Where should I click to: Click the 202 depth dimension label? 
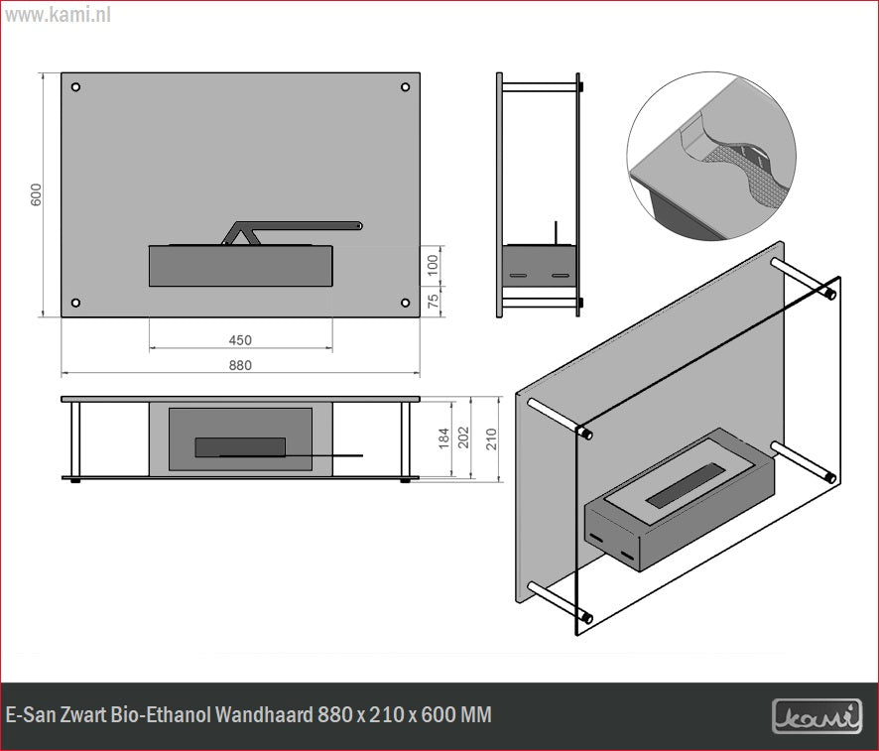(x=465, y=438)
